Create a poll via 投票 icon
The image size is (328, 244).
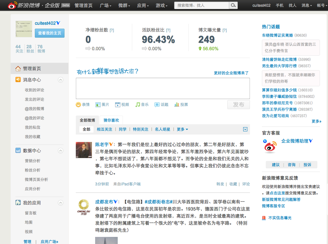click(176, 105)
